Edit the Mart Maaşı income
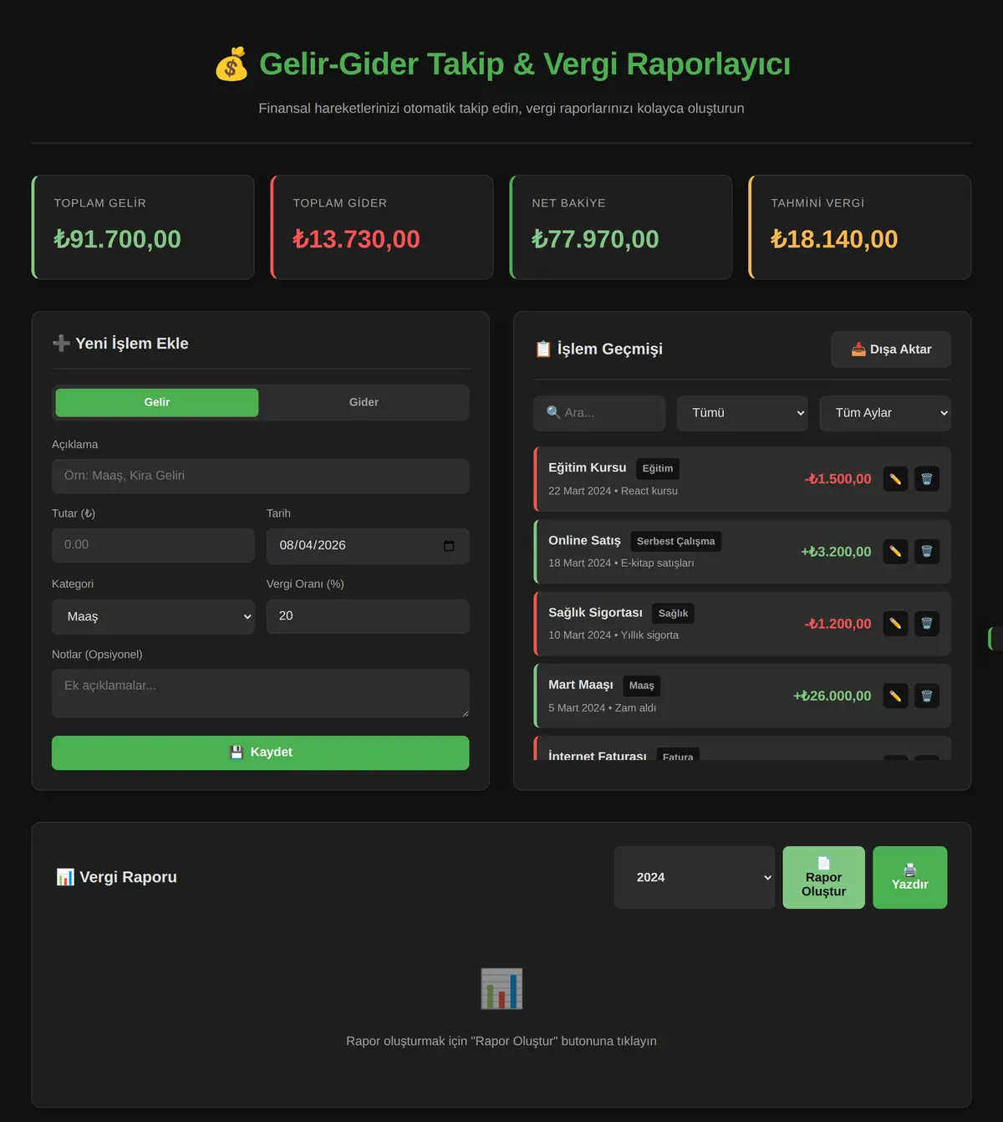 [895, 696]
